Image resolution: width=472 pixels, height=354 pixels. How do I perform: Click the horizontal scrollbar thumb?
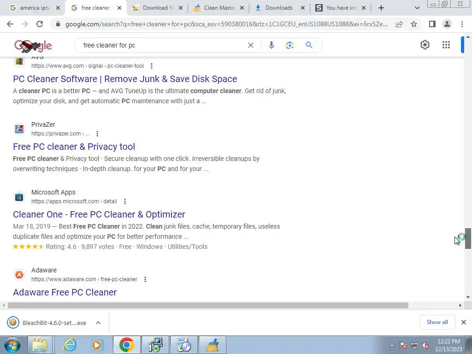[x=208, y=305]
